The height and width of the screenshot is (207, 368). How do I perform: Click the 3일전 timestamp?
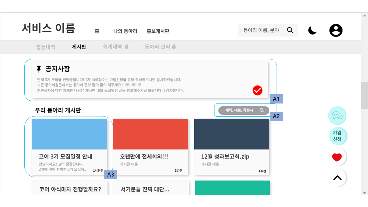(x=179, y=170)
